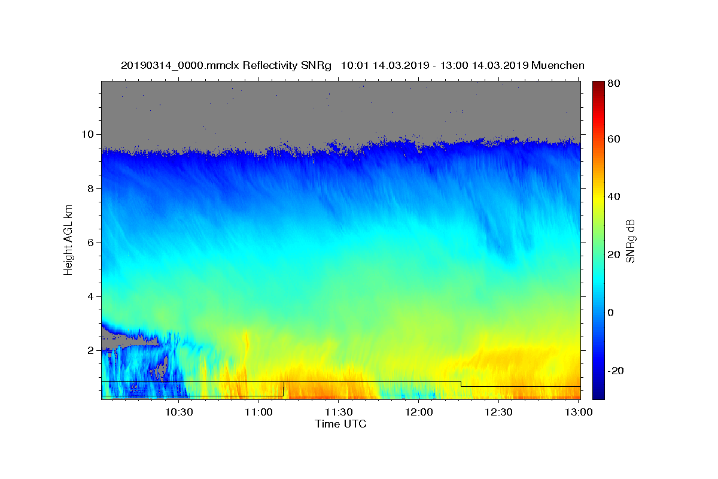Click the height tick label 10
This screenshot has height=479, width=718.
[x=89, y=134]
